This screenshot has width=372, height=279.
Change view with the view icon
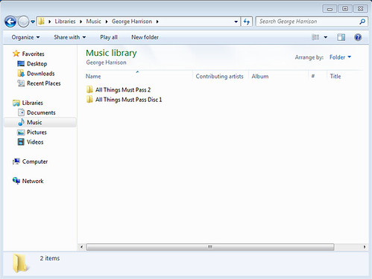[x=315, y=37]
